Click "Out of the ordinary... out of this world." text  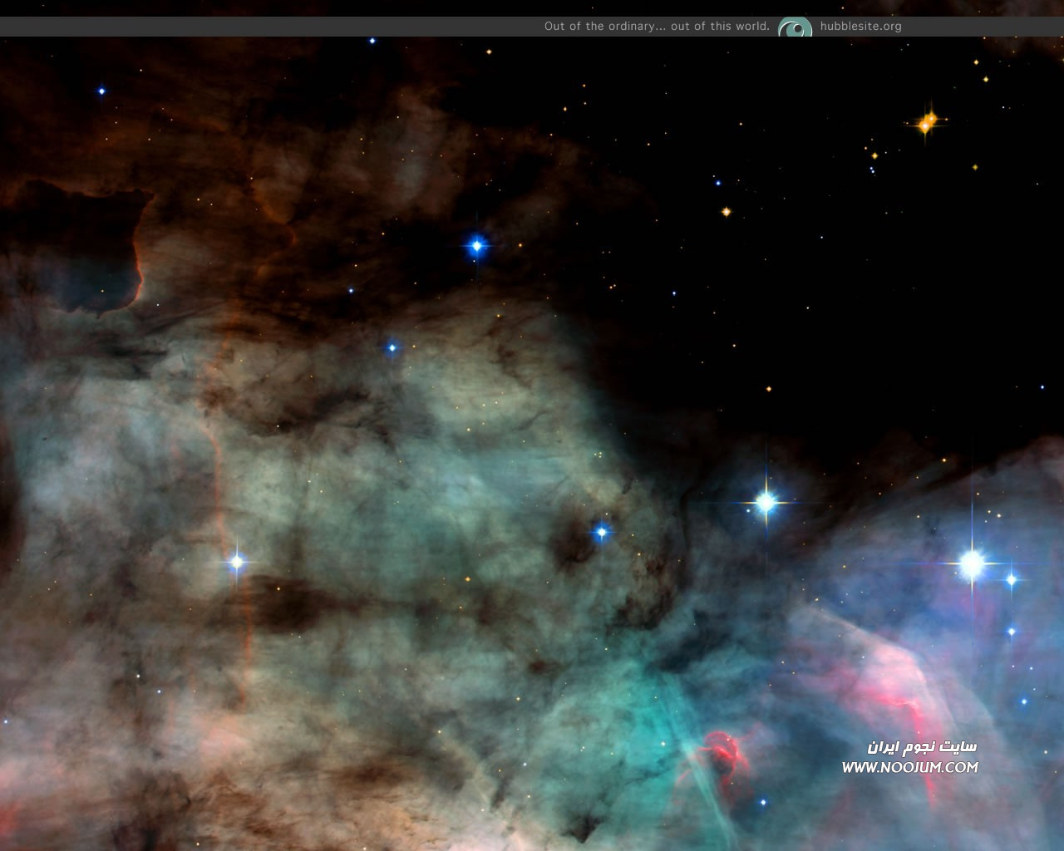[x=657, y=26]
